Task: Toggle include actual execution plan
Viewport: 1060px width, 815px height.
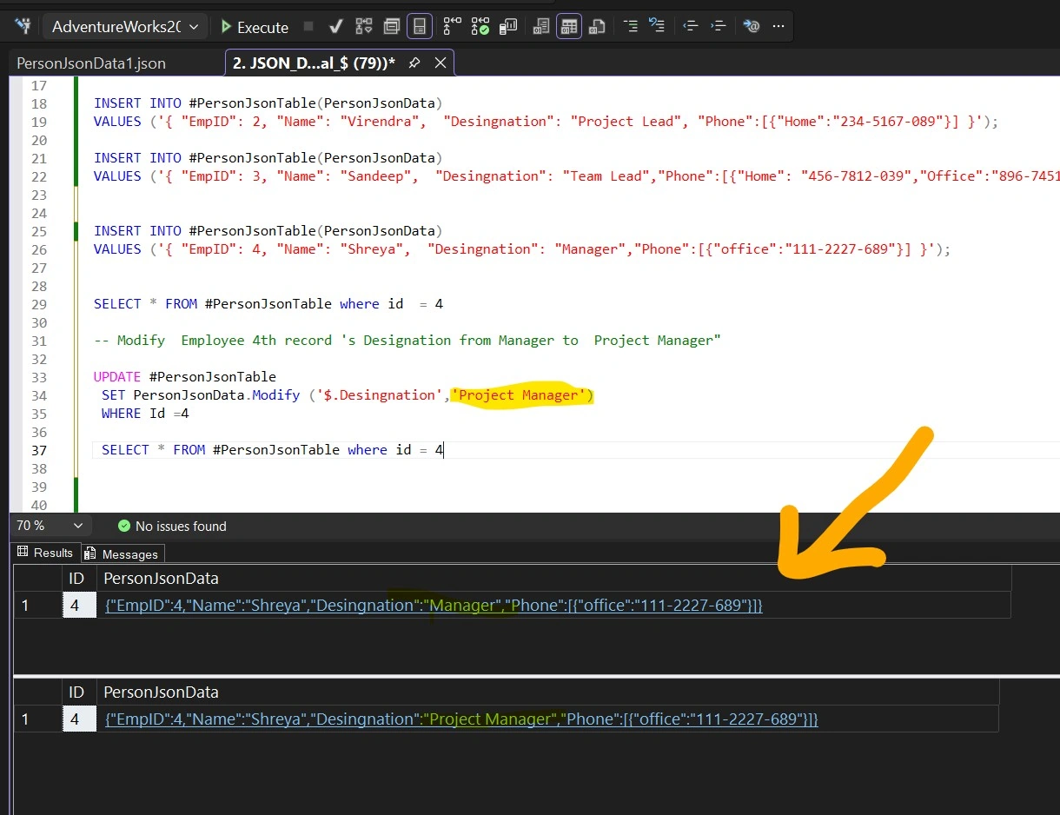Action: tap(452, 27)
